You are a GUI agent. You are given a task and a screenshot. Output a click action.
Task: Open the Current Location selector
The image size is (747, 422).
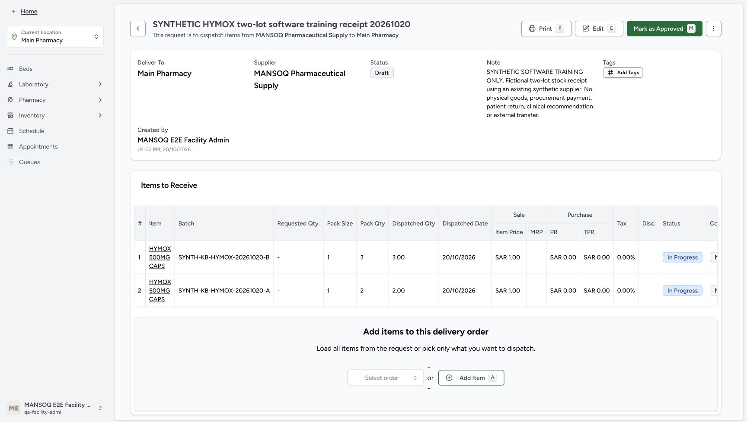click(x=55, y=37)
